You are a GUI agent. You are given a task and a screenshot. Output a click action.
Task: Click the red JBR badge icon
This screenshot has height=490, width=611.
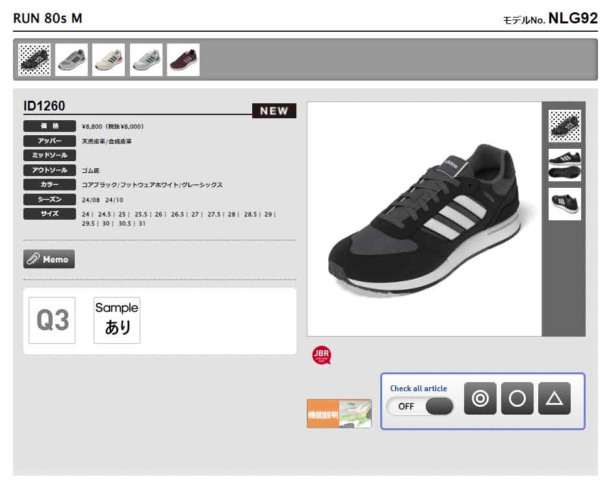point(322,355)
